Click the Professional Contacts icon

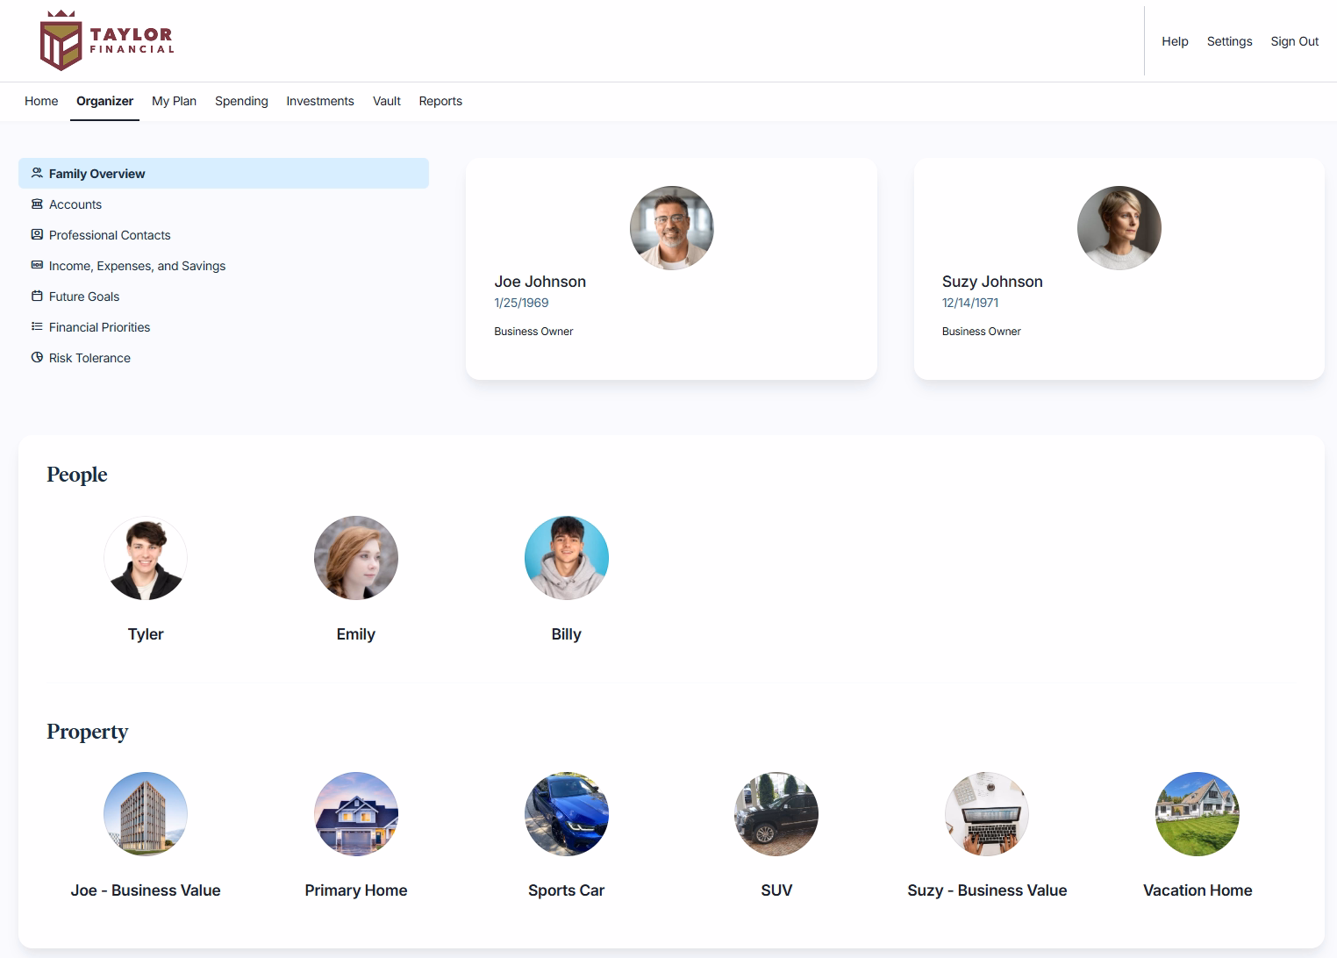pyautogui.click(x=37, y=234)
